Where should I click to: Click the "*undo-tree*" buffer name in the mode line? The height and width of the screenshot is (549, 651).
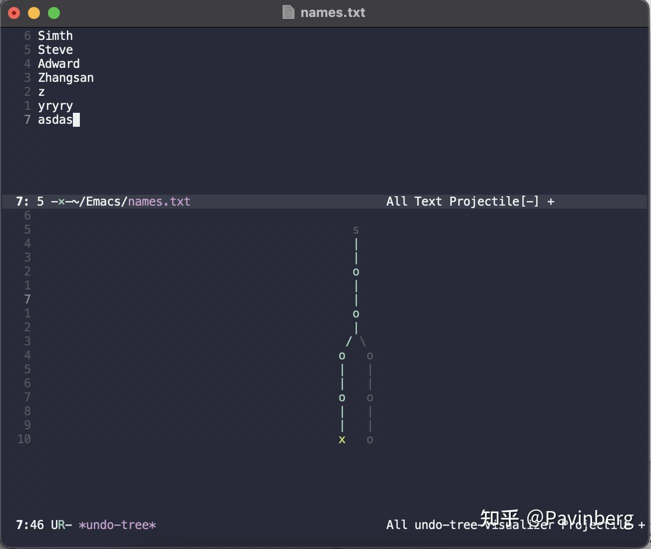[117, 525]
